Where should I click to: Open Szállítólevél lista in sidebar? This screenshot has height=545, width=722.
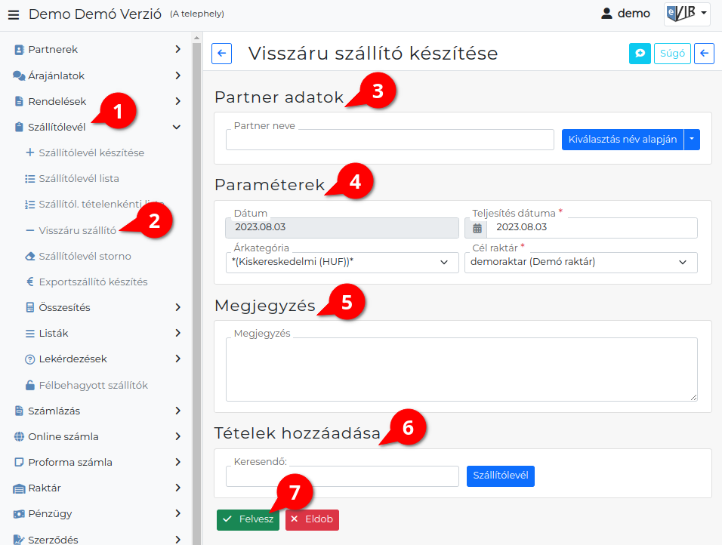tap(79, 179)
